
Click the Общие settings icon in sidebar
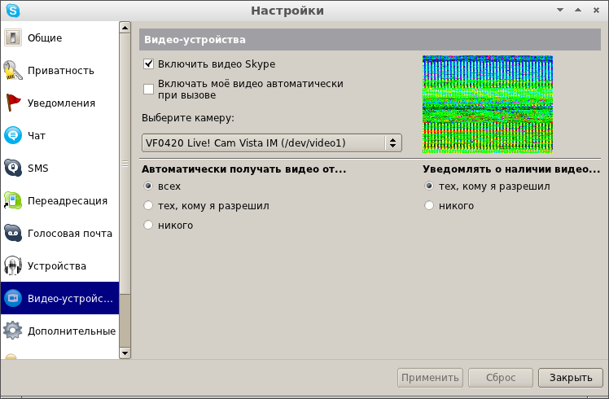13,38
